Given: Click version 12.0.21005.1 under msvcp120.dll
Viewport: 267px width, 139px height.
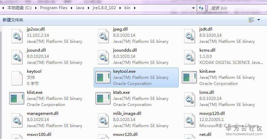Looking at the screenshot, I should click(212, 120).
